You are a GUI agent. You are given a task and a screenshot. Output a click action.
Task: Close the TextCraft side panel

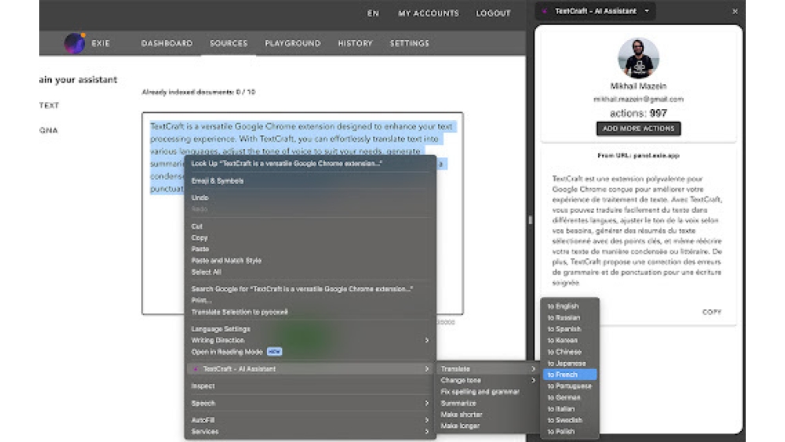[735, 12]
